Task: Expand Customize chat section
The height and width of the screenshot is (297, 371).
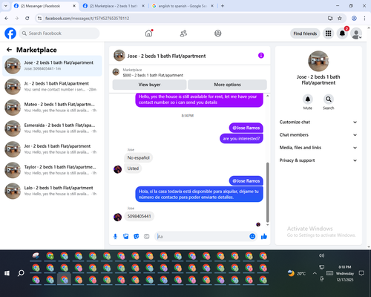Action: (318, 122)
